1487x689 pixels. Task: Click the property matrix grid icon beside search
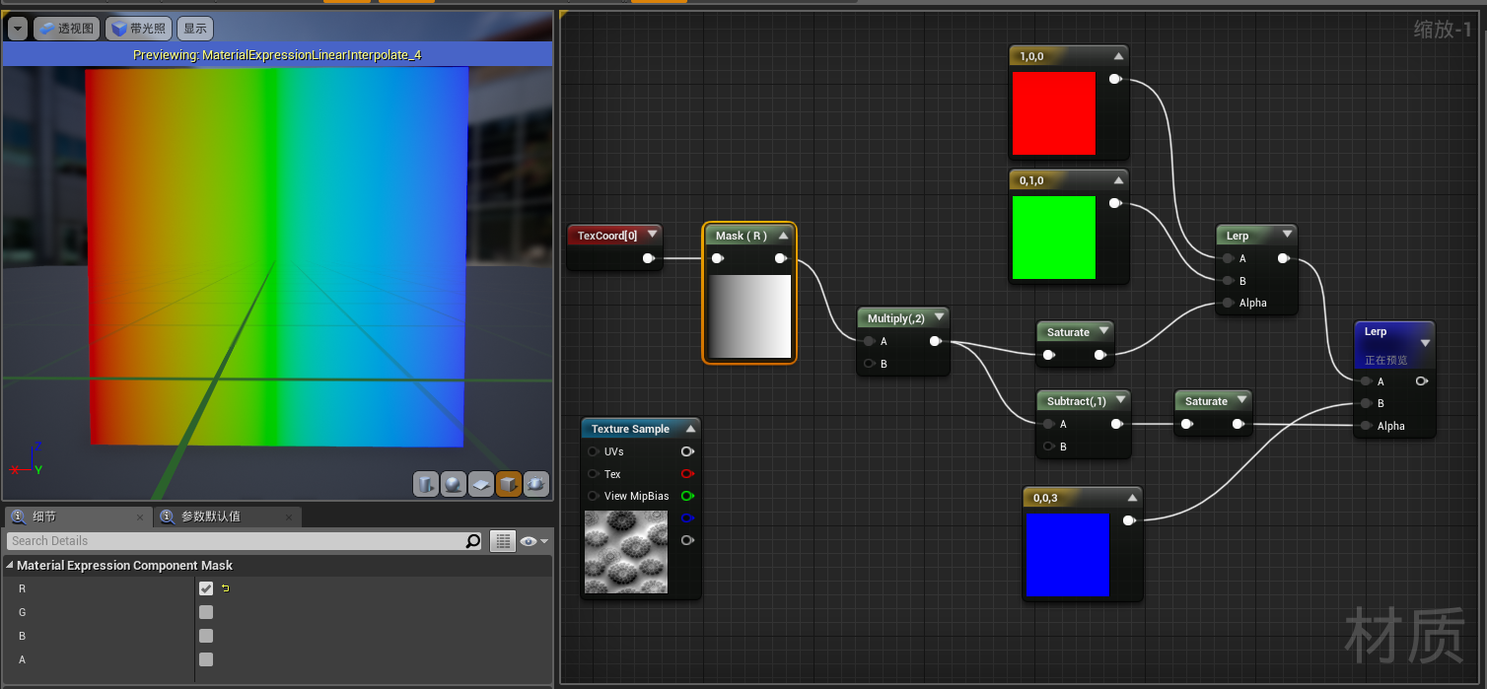pos(503,540)
